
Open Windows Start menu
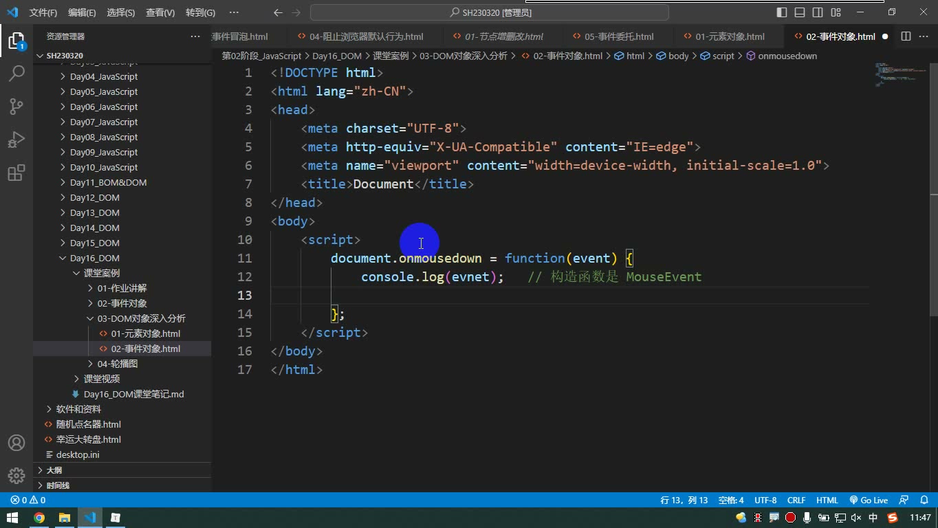coord(12,518)
